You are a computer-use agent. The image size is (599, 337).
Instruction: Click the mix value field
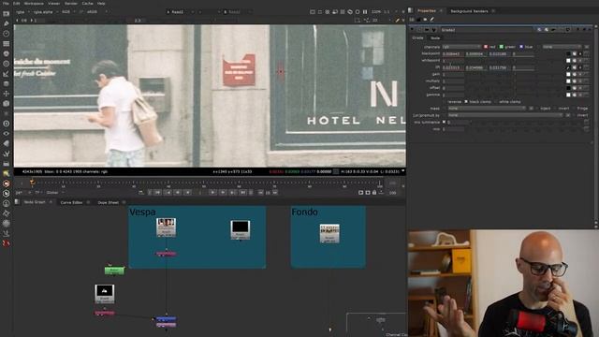tap(453, 129)
